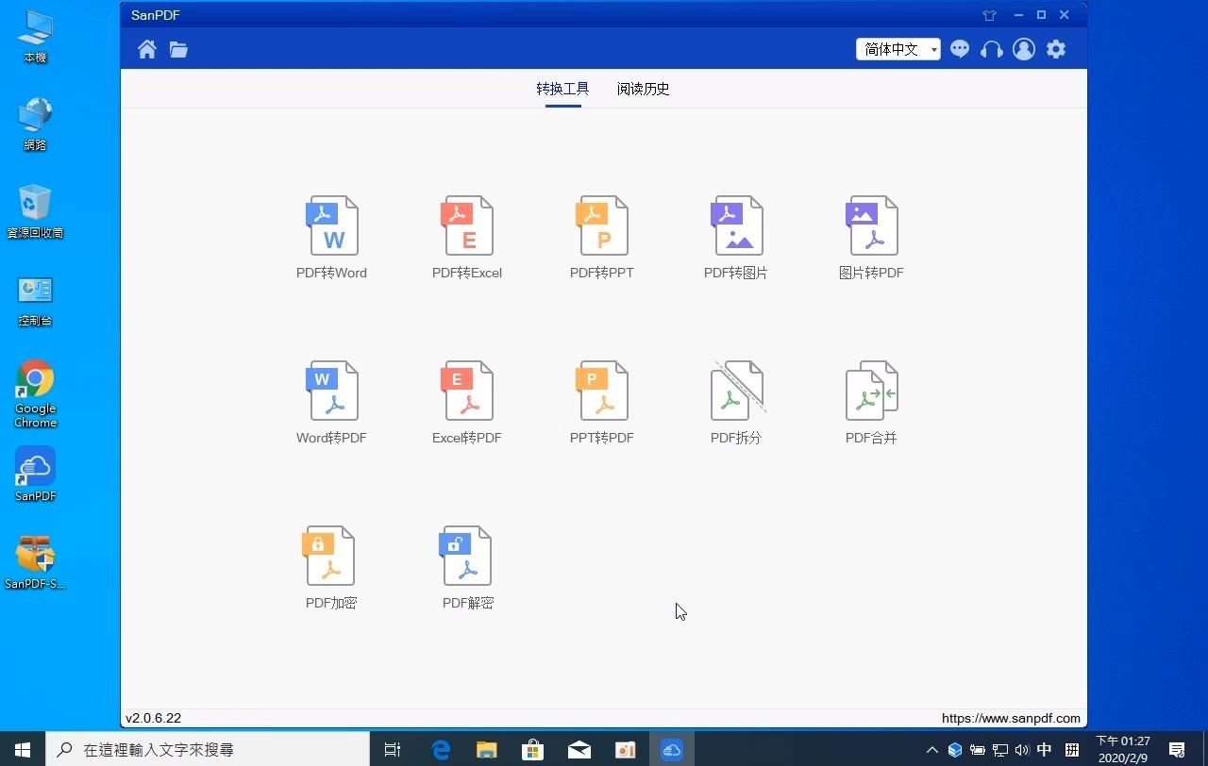
Task: Close the SanPDF window
Action: pyautogui.click(x=1065, y=15)
